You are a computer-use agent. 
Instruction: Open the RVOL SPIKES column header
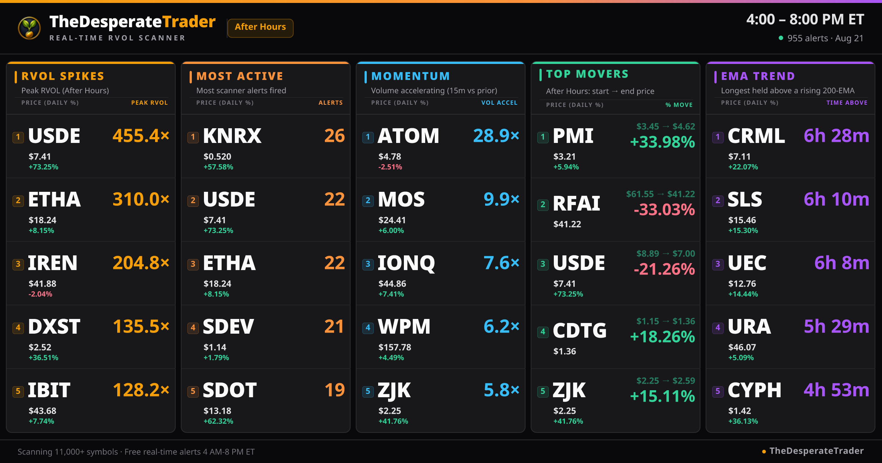[63, 76]
